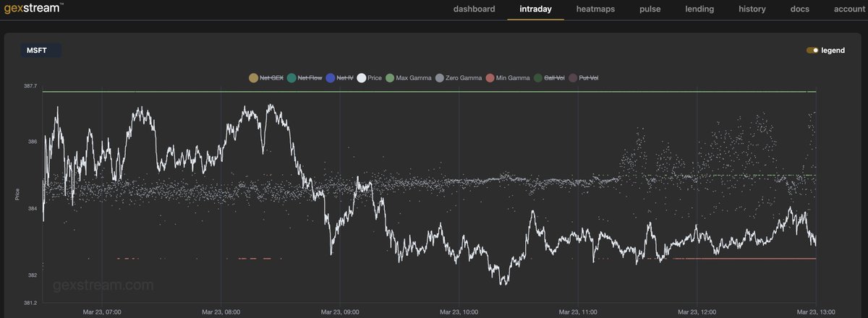Viewport: 868px width, 318px height.
Task: Click the 381.2 price axis value
Action: 30,303
